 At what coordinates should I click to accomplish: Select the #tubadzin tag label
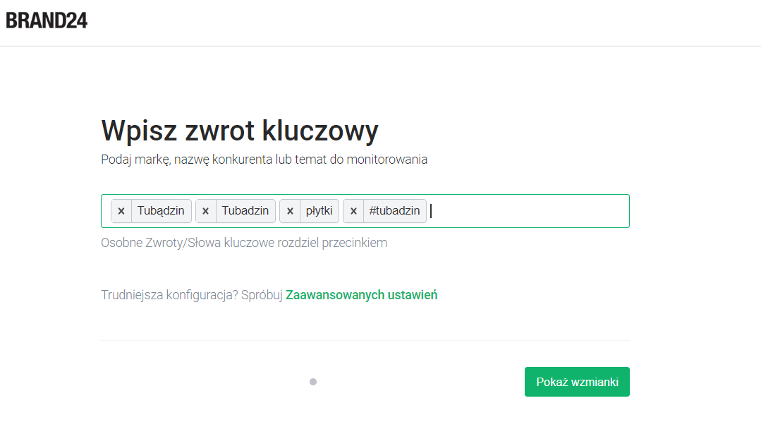pos(394,211)
